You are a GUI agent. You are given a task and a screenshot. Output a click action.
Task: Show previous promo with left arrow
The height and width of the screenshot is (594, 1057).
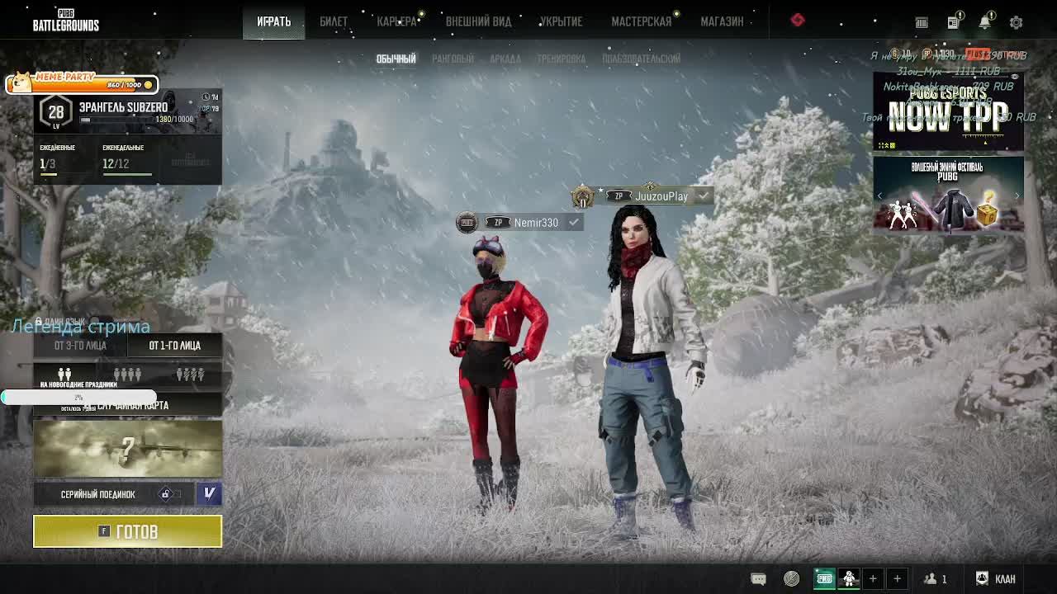click(x=880, y=196)
